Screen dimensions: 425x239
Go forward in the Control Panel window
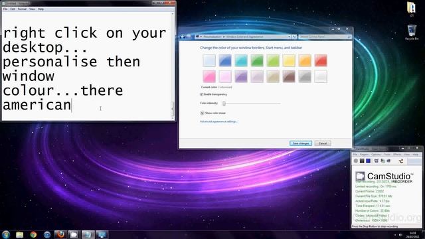tap(189, 37)
